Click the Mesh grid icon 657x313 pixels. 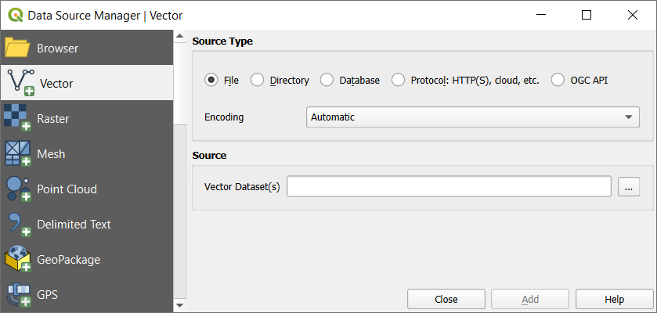[x=17, y=153]
